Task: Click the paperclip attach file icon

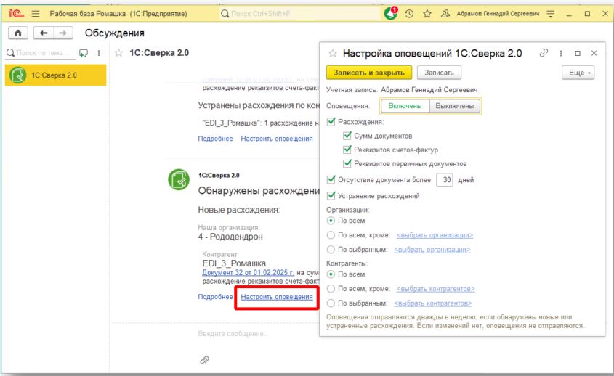Action: tap(205, 360)
